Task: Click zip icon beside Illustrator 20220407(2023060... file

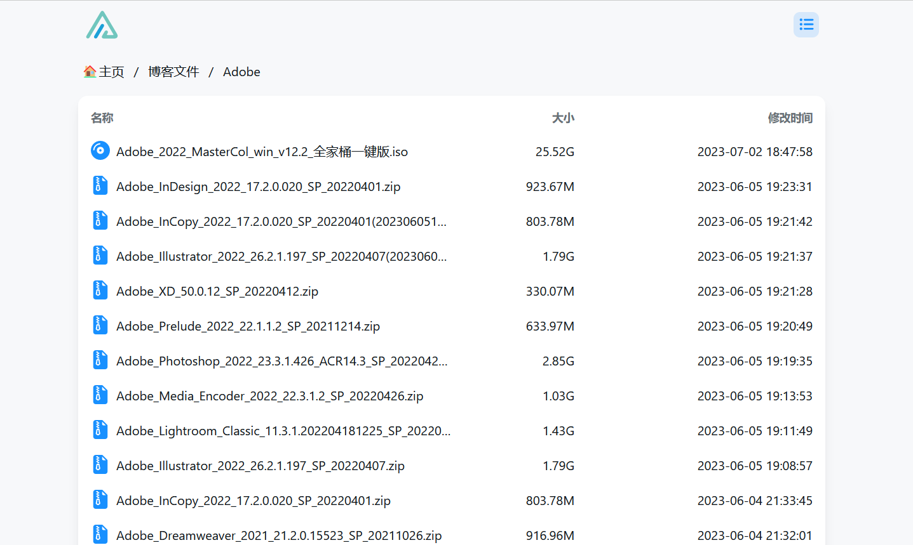Action: [x=100, y=255]
